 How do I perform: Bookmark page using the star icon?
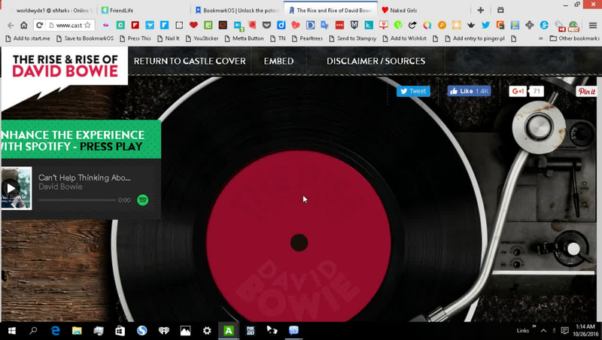(x=87, y=25)
